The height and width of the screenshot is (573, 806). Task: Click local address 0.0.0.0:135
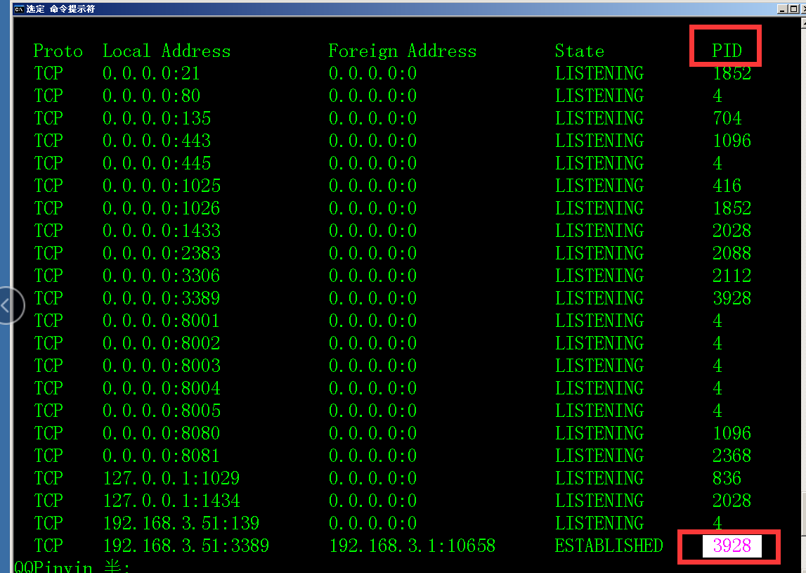[157, 118]
